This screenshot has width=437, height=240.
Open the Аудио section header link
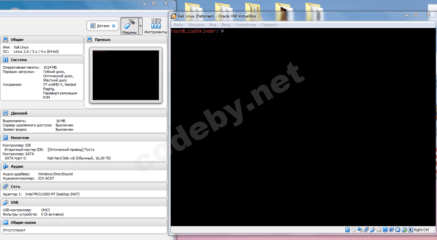[x=17, y=166]
